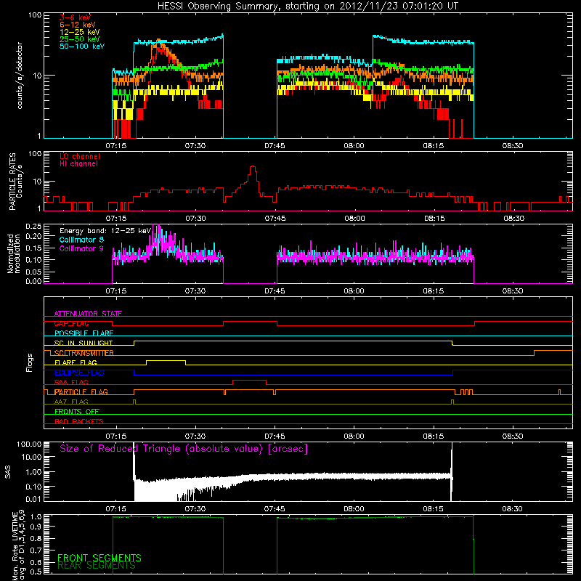
Task: Click the PARTICLE_FLAG label
Action: [x=81, y=392]
